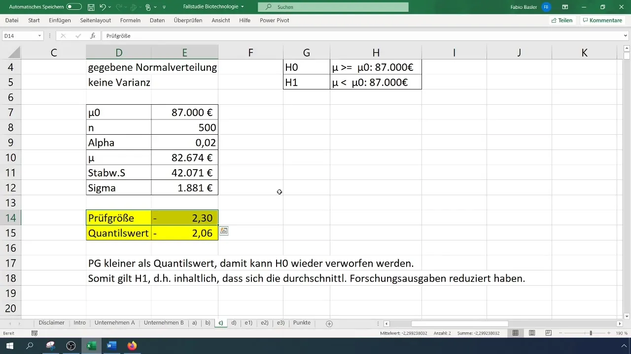The width and height of the screenshot is (631, 354).
Task: Add a new sheet with plus icon
Action: click(329, 324)
